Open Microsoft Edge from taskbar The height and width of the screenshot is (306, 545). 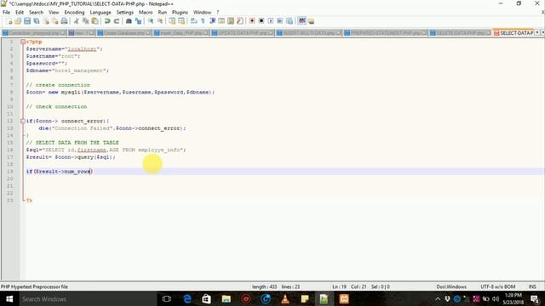187,298
